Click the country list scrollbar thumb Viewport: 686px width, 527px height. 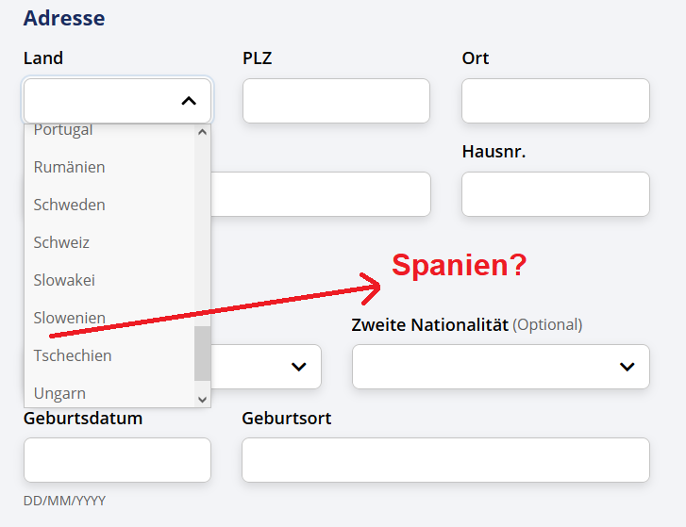click(x=202, y=354)
